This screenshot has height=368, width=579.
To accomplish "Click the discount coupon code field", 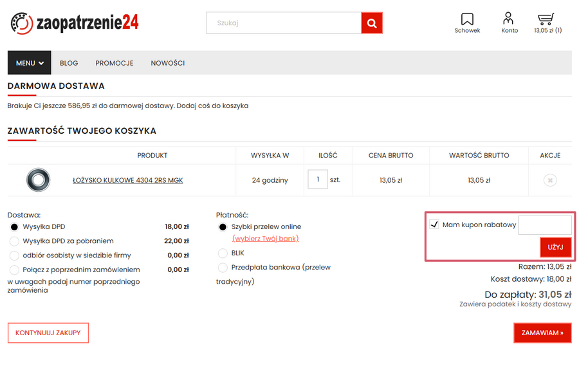I will coord(544,225).
